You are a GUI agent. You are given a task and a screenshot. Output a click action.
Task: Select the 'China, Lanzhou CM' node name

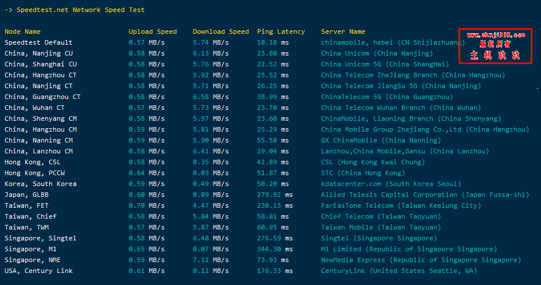[39, 151]
